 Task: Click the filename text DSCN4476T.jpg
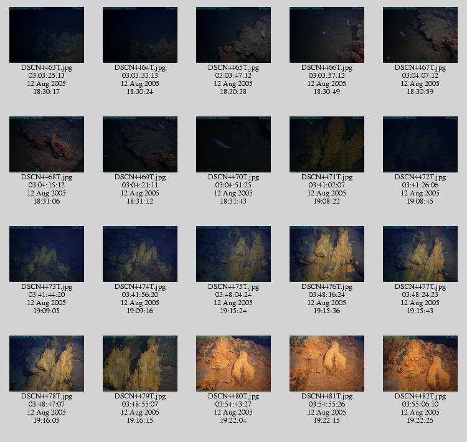click(327, 287)
